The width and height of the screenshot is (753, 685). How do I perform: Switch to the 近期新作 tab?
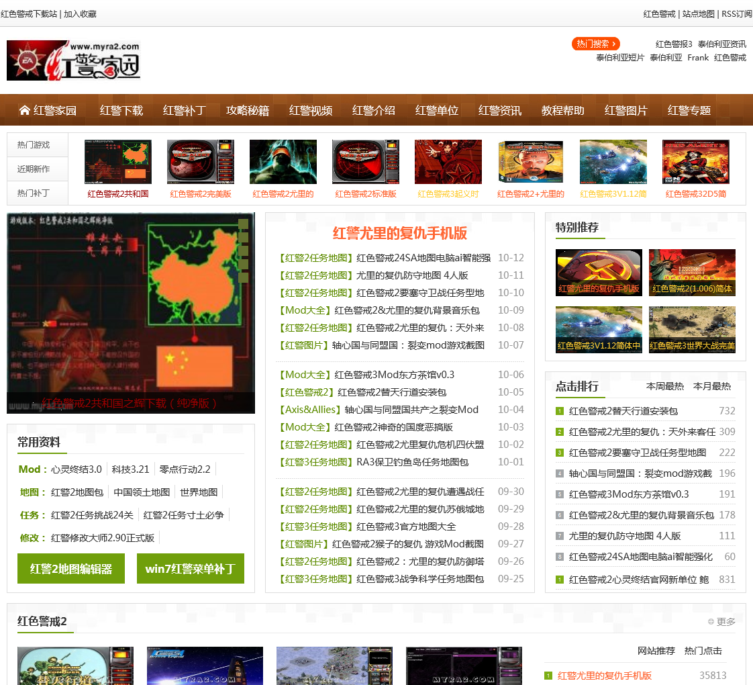point(38,169)
